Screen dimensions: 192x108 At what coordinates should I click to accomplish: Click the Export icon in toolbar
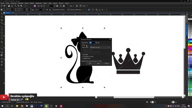(x=41, y=6)
